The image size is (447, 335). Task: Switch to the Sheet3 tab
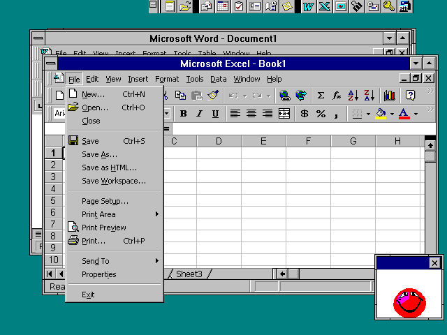[189, 274]
